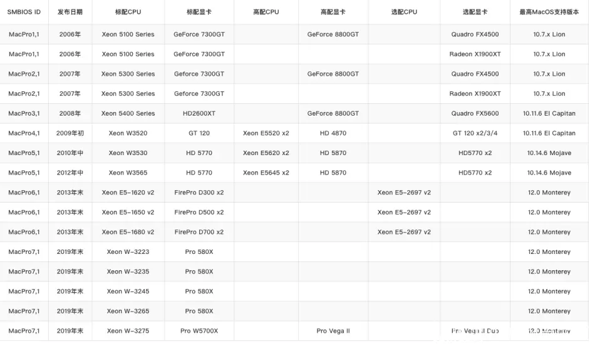Click the 标配显卡 column header
Image resolution: width=590 pixels, height=344 pixels.
click(x=199, y=12)
